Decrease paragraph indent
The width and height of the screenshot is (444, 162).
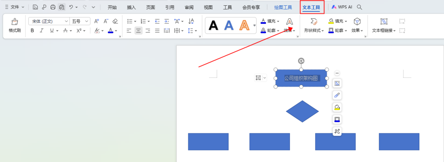point(157,21)
